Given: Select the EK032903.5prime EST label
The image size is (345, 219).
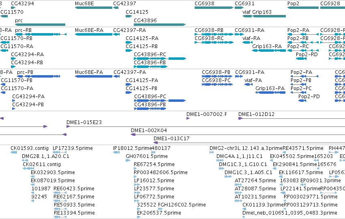Looking at the screenshot, I should [x=53, y=173].
